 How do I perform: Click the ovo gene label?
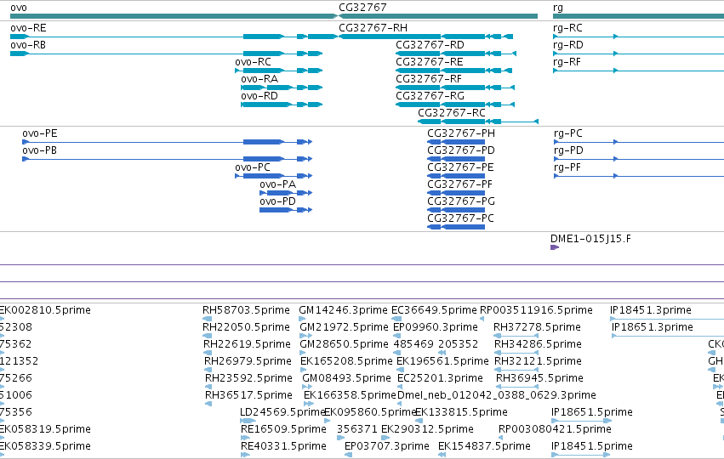point(19,8)
